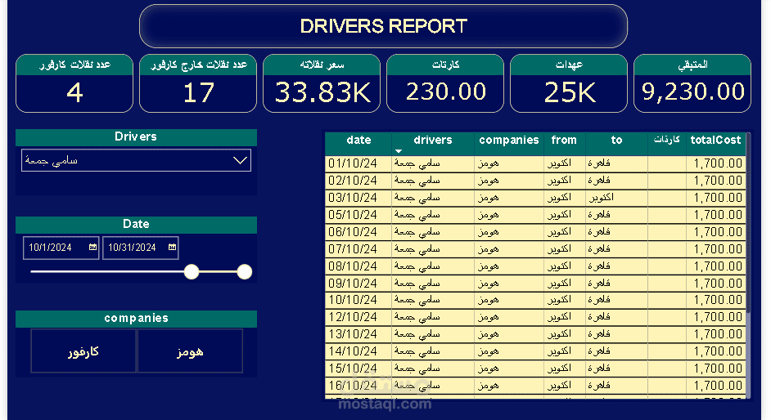Click the card showing value 4
The width and height of the screenshot is (771, 420).
pos(74,83)
